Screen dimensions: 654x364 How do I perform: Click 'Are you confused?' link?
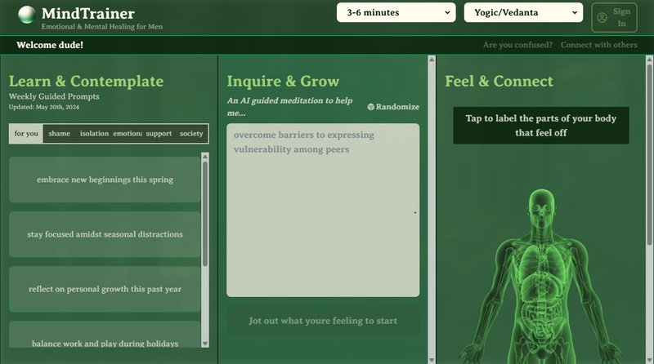click(517, 45)
